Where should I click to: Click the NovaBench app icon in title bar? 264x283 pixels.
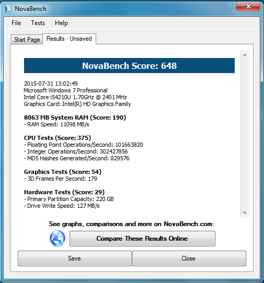pos(8,9)
